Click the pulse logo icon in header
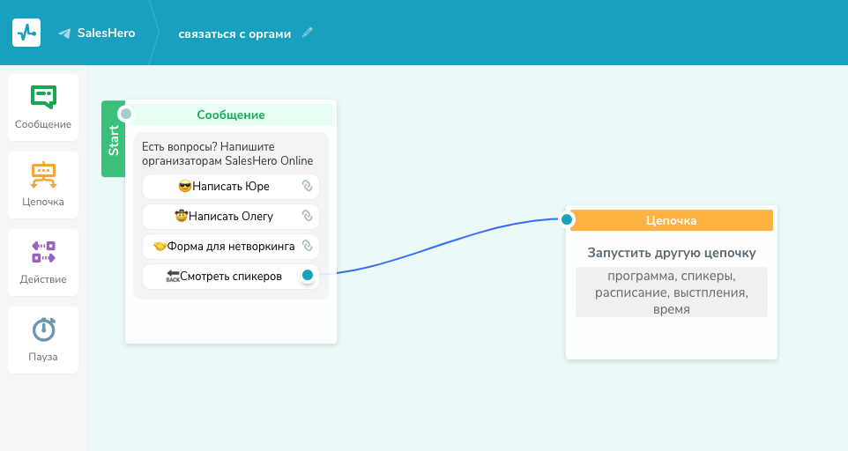Screen dimensions: 848x451 [26, 33]
